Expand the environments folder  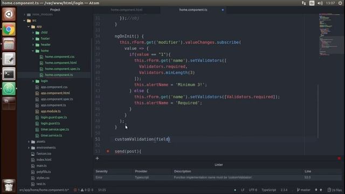(29, 148)
